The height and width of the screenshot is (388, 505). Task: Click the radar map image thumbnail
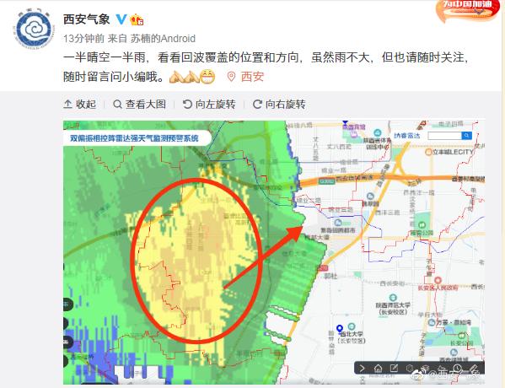(274, 252)
